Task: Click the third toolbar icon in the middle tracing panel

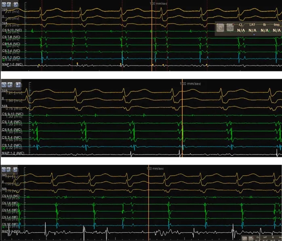Action: click(18, 84)
